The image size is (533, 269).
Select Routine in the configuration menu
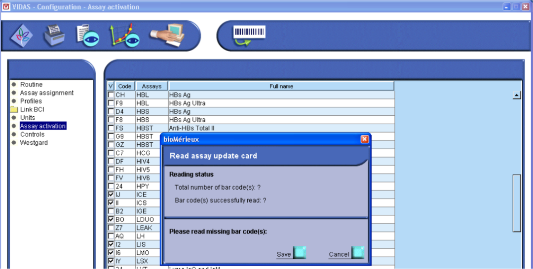pos(31,85)
